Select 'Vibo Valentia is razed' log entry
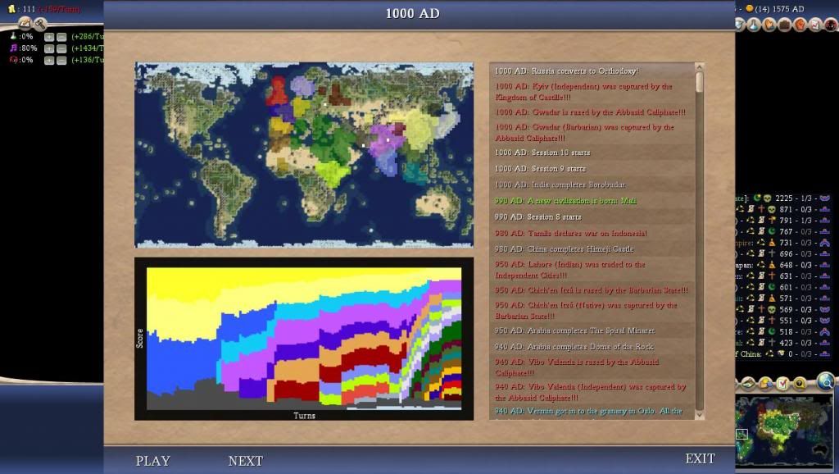Screen dimensions: 839x474 pos(592,367)
